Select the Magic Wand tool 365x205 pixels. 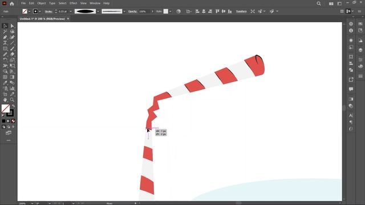pos(5,32)
